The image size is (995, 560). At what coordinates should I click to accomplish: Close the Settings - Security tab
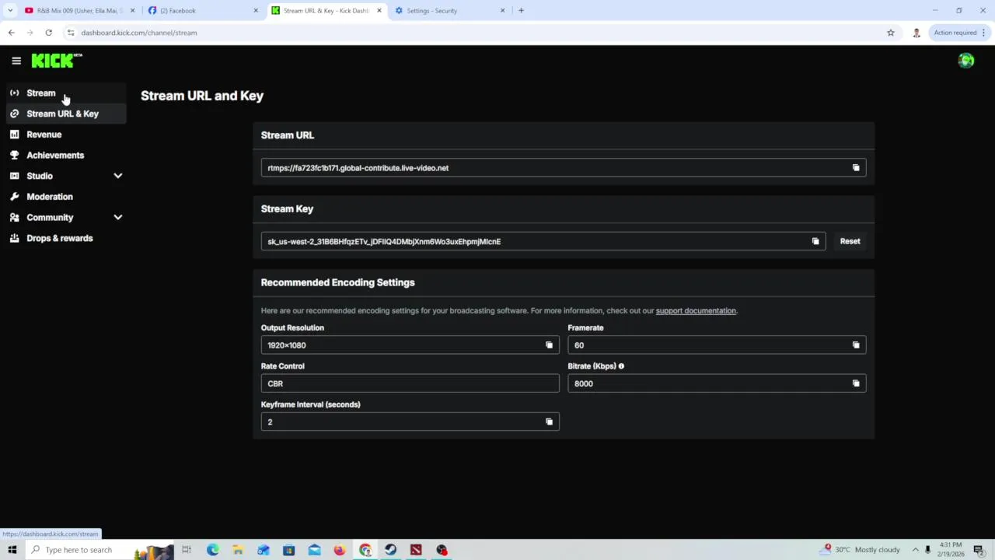click(502, 11)
